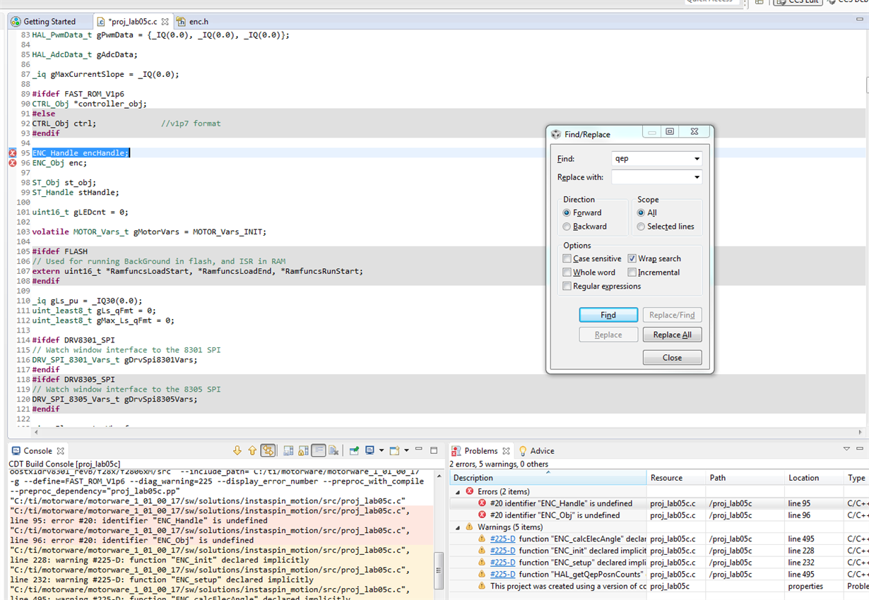This screenshot has height=600, width=869.
Task: Click the #225-D link for ENC_init warning
Action: 502,551
